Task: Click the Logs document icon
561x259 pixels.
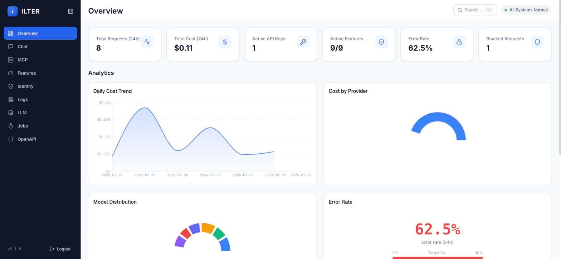Action: [11, 99]
